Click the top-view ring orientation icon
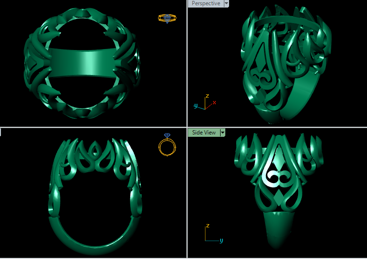The image size is (367, 259). (x=167, y=18)
